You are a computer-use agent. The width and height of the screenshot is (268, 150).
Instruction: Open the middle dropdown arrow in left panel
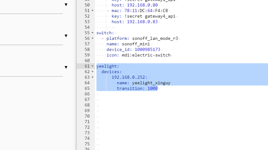(66, 36)
